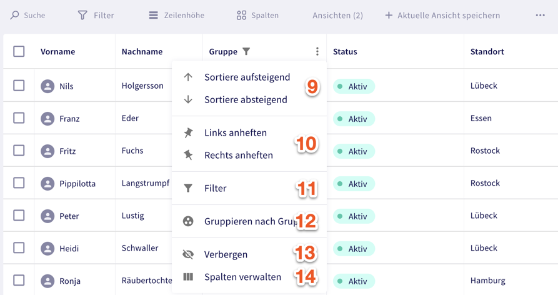The width and height of the screenshot is (558, 295).
Task: Click the Zeilenhöhe row height icon
Action: click(153, 15)
